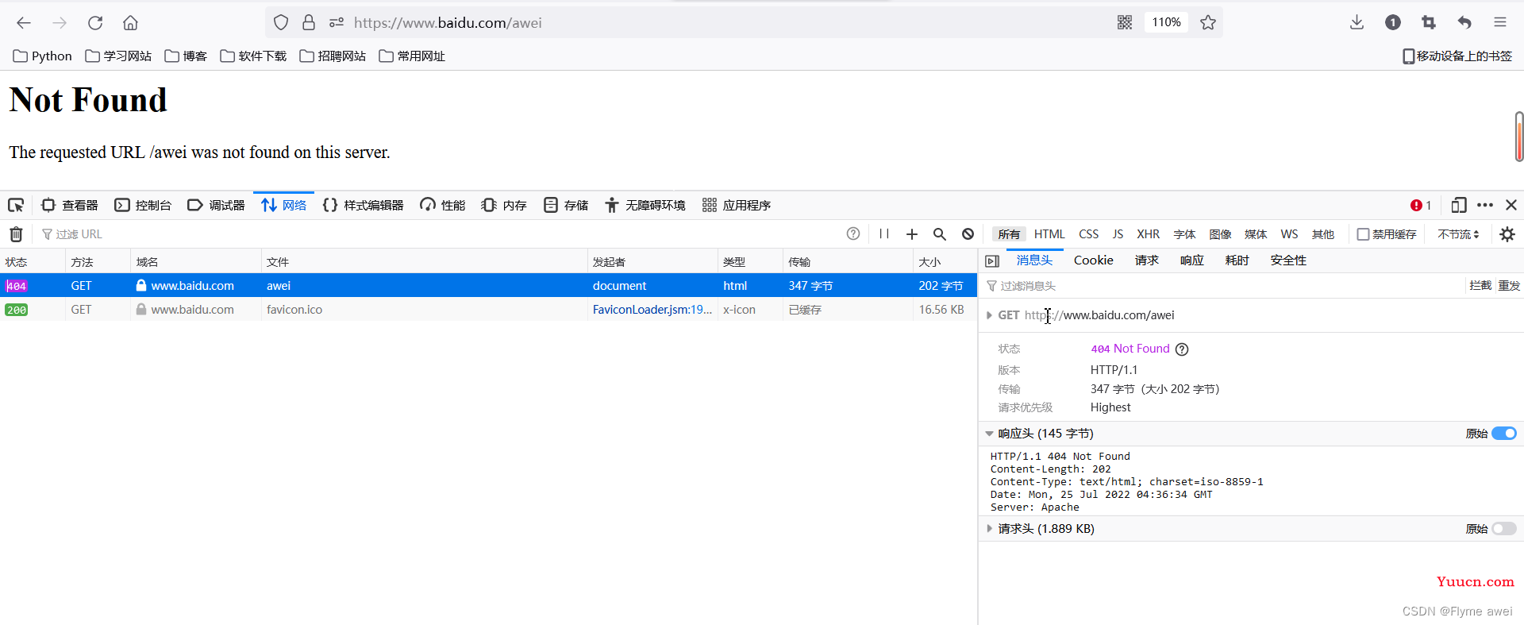Image resolution: width=1524 pixels, height=625 pixels.
Task: Open help for 404 status code
Action: click(x=1182, y=349)
